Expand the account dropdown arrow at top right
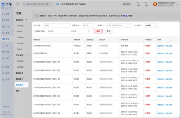 click(x=177, y=4)
